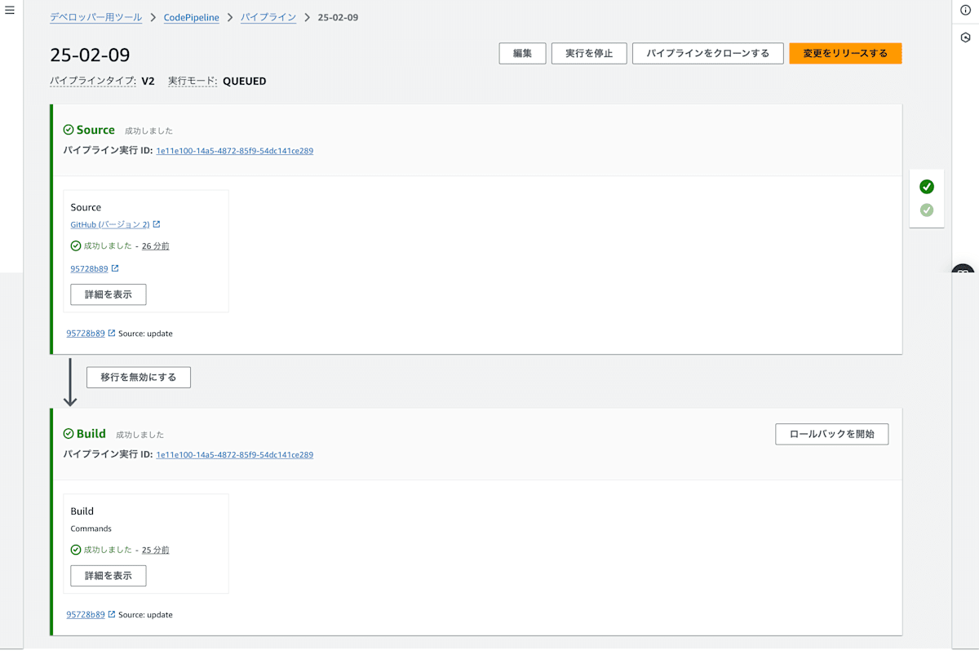Click the light green check status indicator
979x668 pixels.
927,210
